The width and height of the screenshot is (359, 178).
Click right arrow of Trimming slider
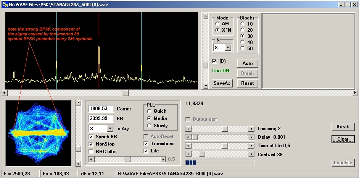(x=251, y=129)
